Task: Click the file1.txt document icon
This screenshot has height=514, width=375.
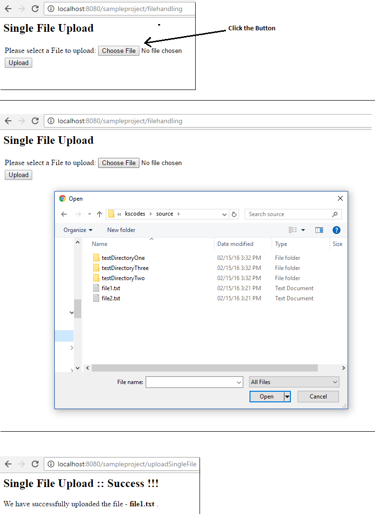Action: click(x=96, y=288)
